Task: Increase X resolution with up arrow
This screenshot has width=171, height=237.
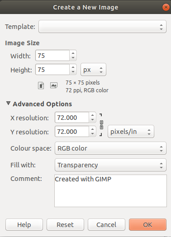Action: (92, 115)
